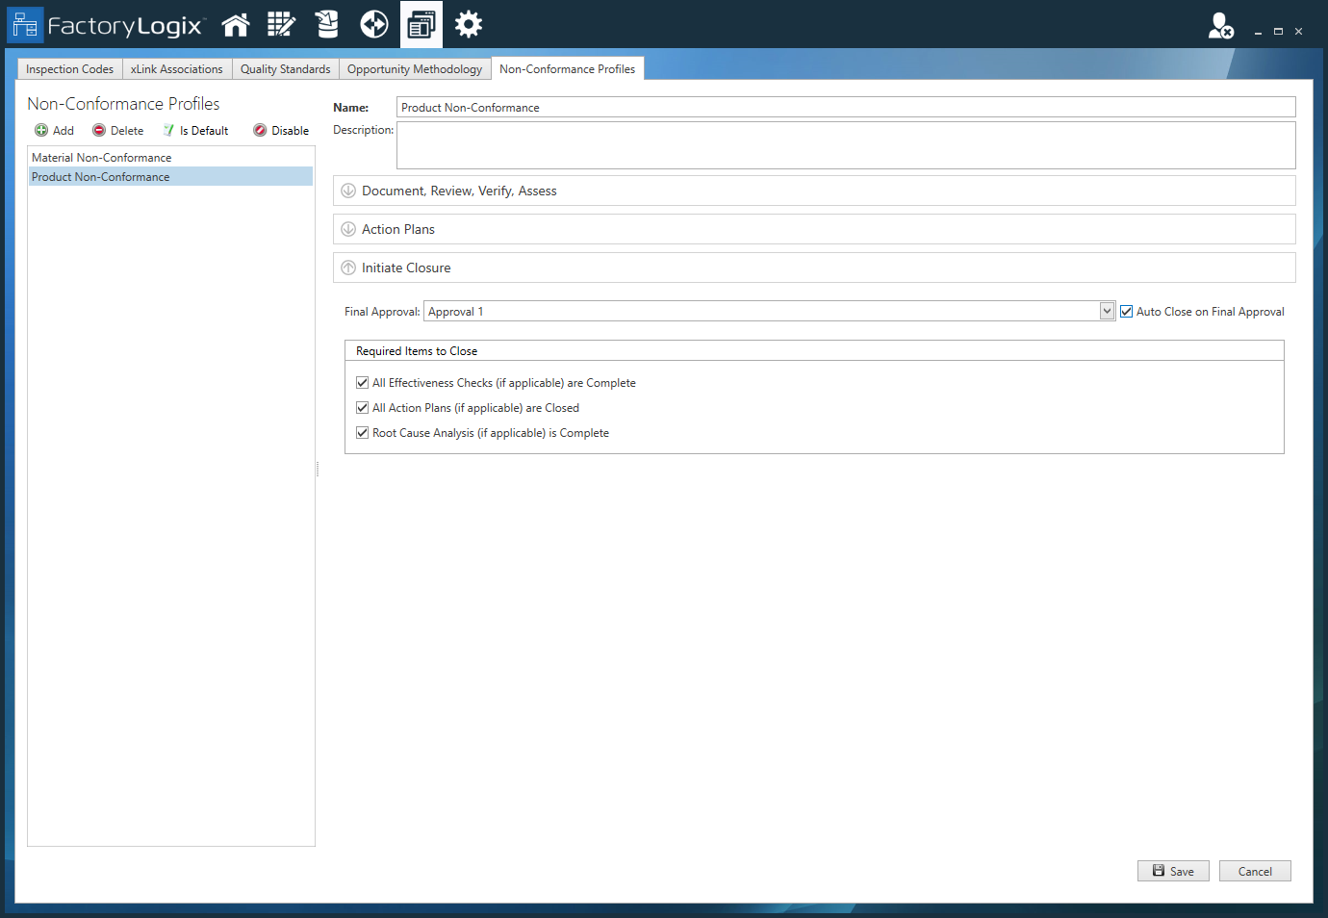This screenshot has height=918, width=1328.
Task: Open the data exchange arrows tool
Action: [373, 24]
